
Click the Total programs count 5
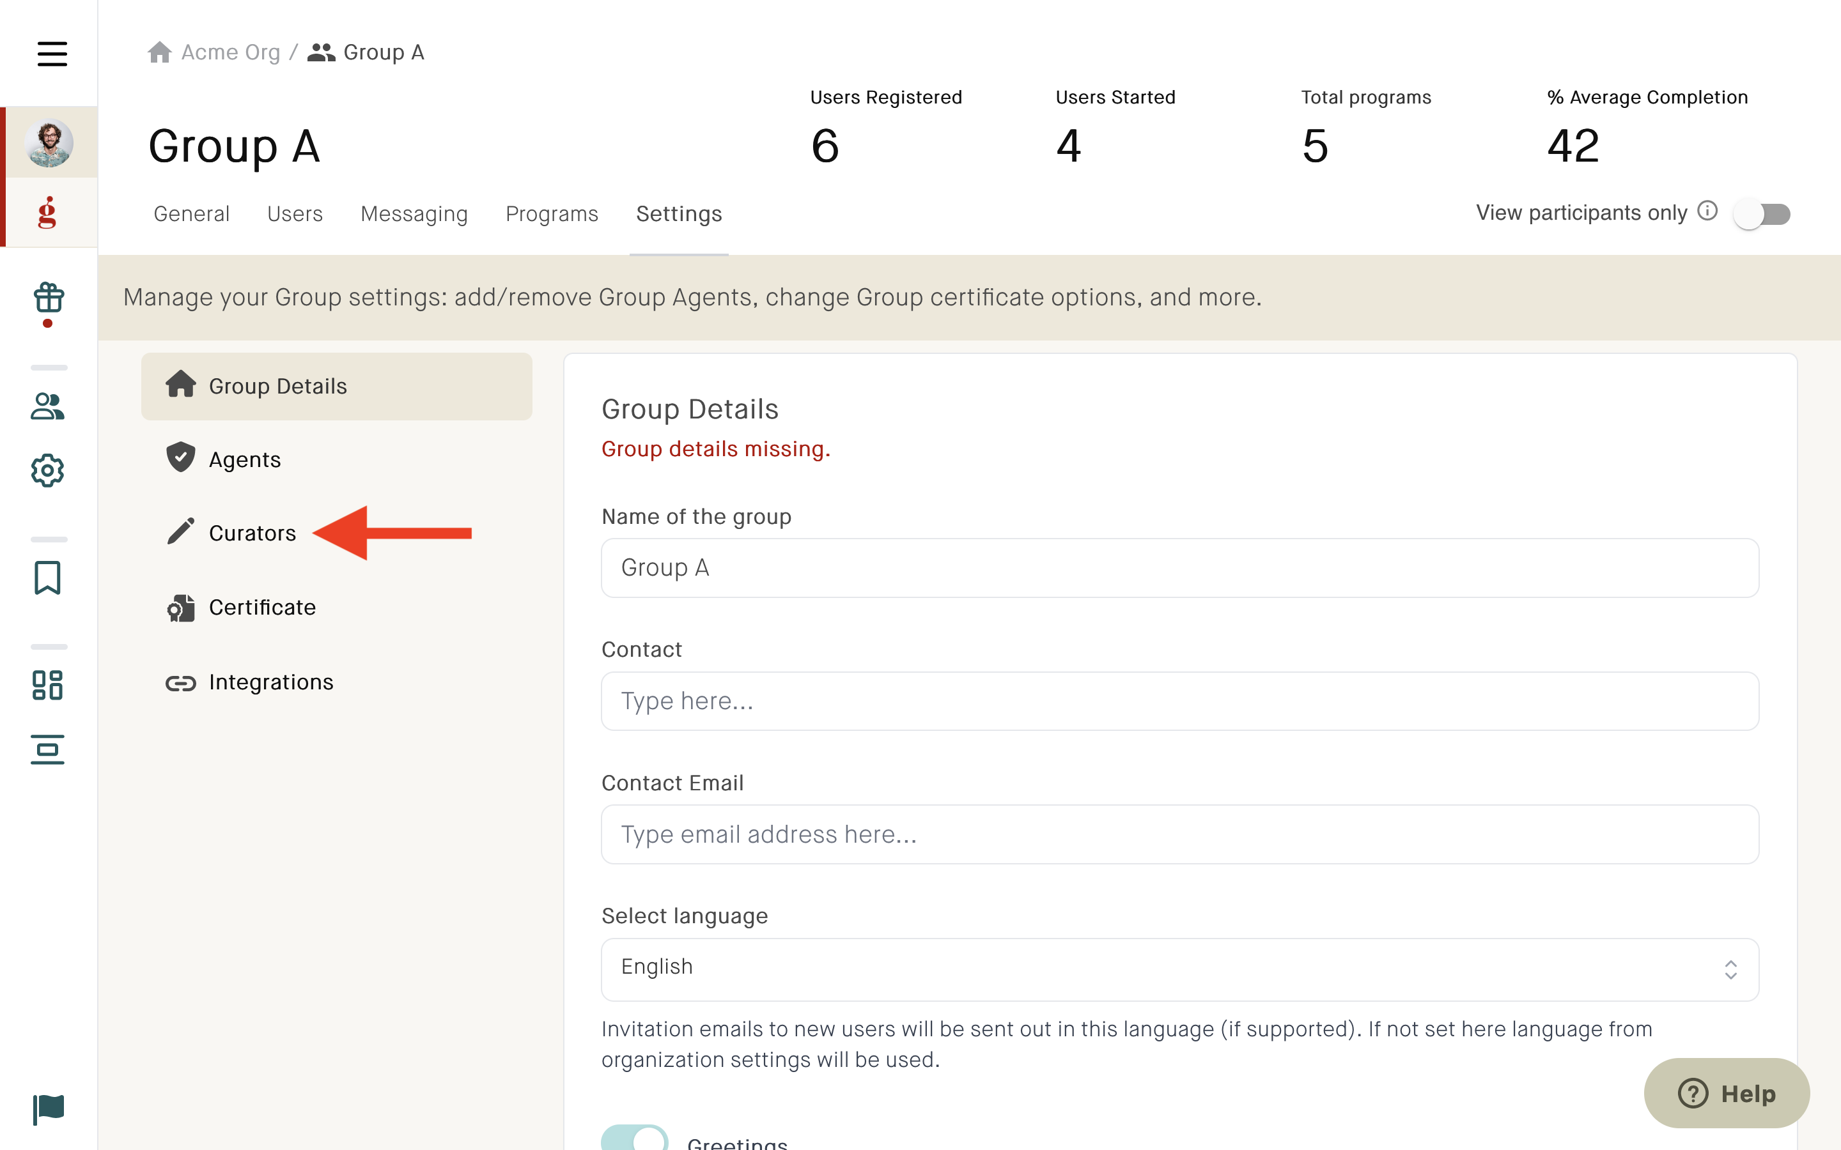click(1316, 146)
